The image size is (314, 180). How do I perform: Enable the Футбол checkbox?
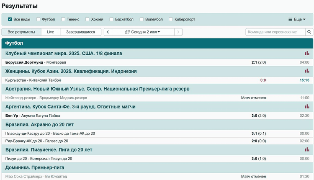click(x=39, y=19)
